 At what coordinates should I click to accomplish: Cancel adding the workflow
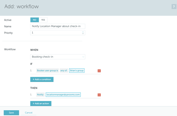[x=29, y=113]
